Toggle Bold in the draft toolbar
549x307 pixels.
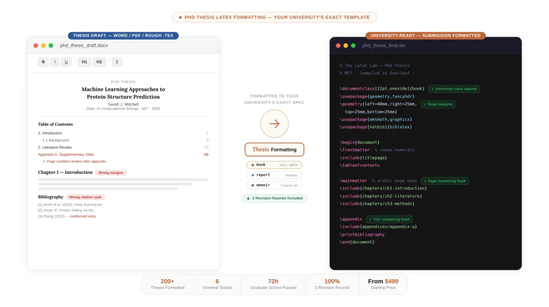(x=43, y=62)
